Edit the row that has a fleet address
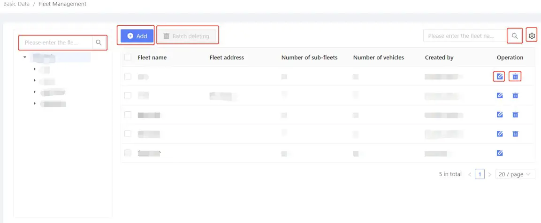This screenshot has width=541, height=223. click(500, 95)
